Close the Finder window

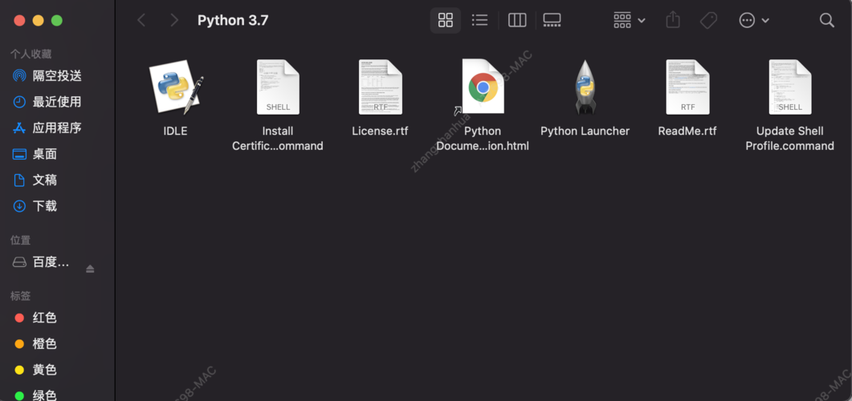[x=19, y=21]
